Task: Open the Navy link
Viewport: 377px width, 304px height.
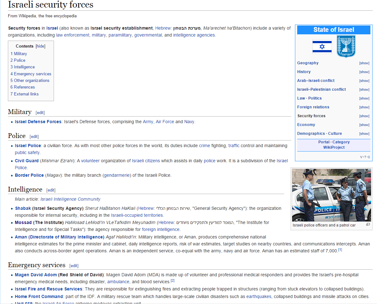Action: (189, 122)
